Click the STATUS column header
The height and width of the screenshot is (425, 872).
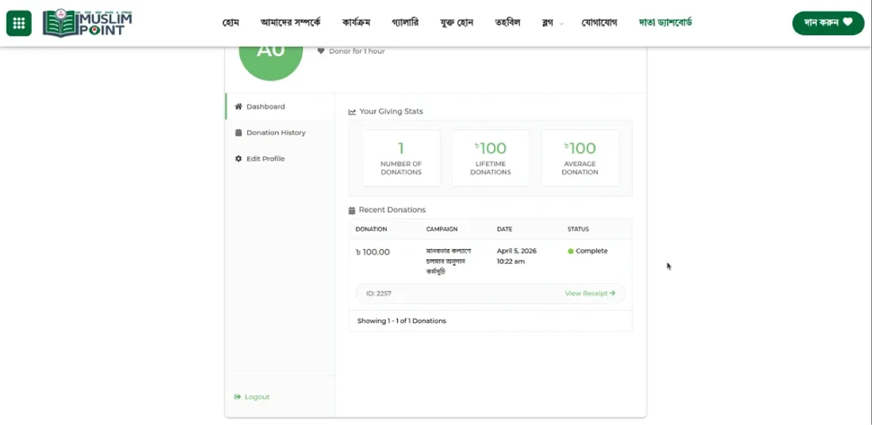pos(578,229)
